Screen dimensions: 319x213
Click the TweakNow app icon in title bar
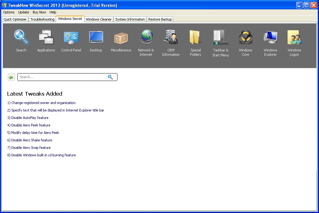4,5
